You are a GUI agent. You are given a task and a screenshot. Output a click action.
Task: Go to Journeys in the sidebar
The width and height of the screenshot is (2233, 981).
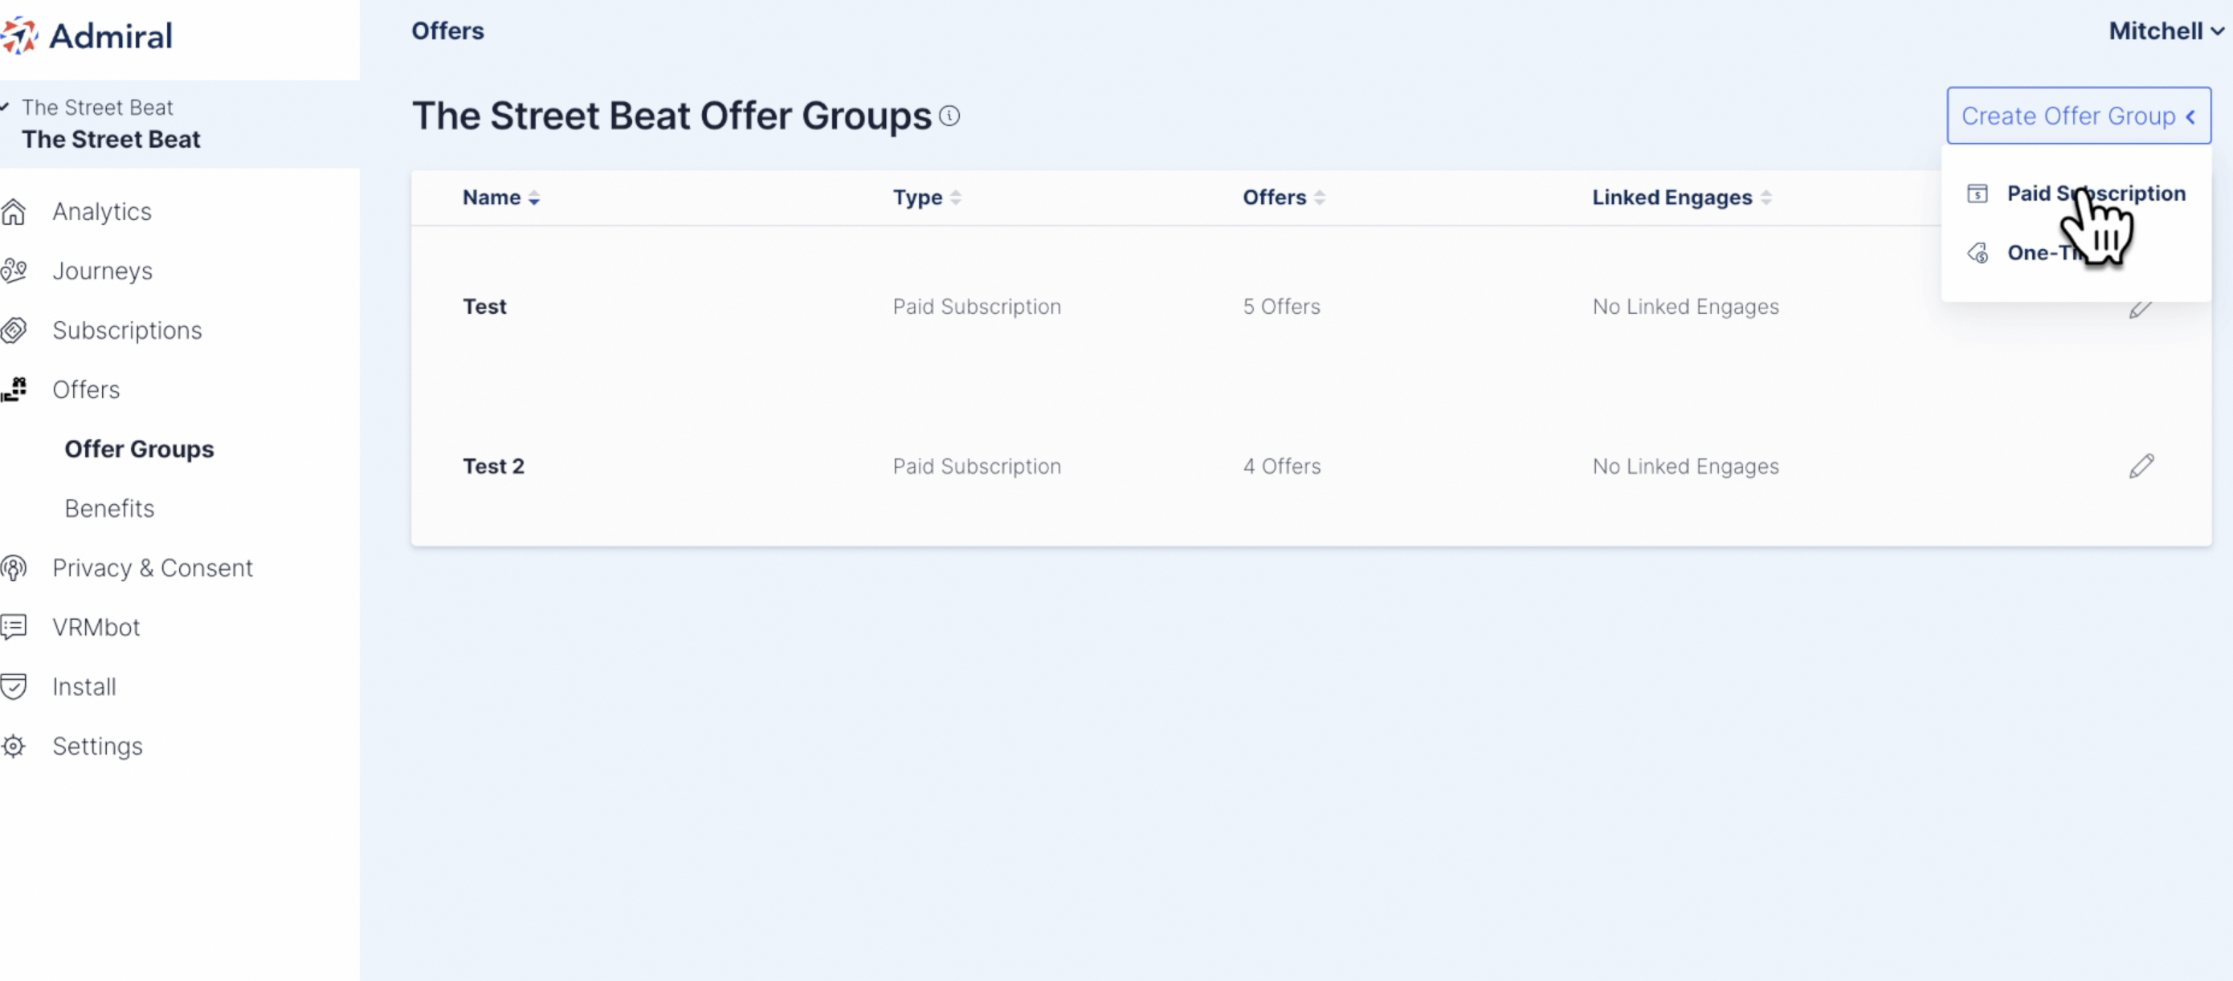click(102, 271)
